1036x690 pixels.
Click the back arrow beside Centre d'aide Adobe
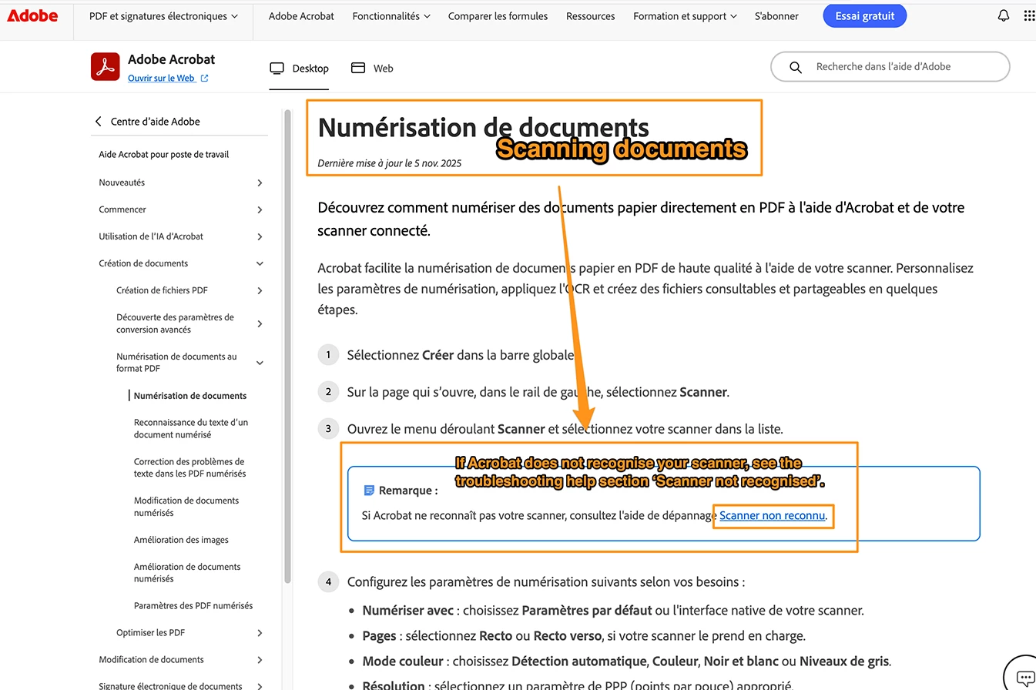(98, 122)
